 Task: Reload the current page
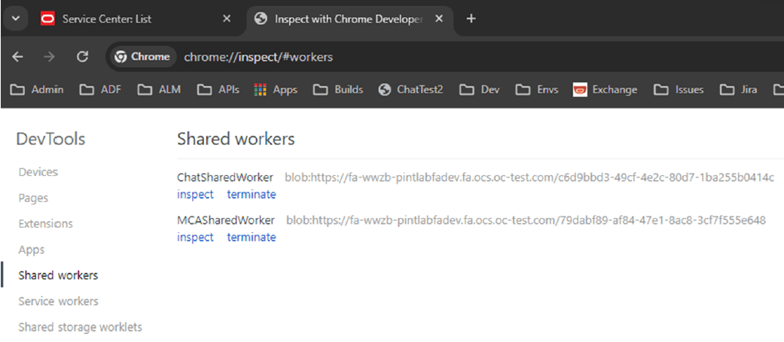click(x=83, y=57)
